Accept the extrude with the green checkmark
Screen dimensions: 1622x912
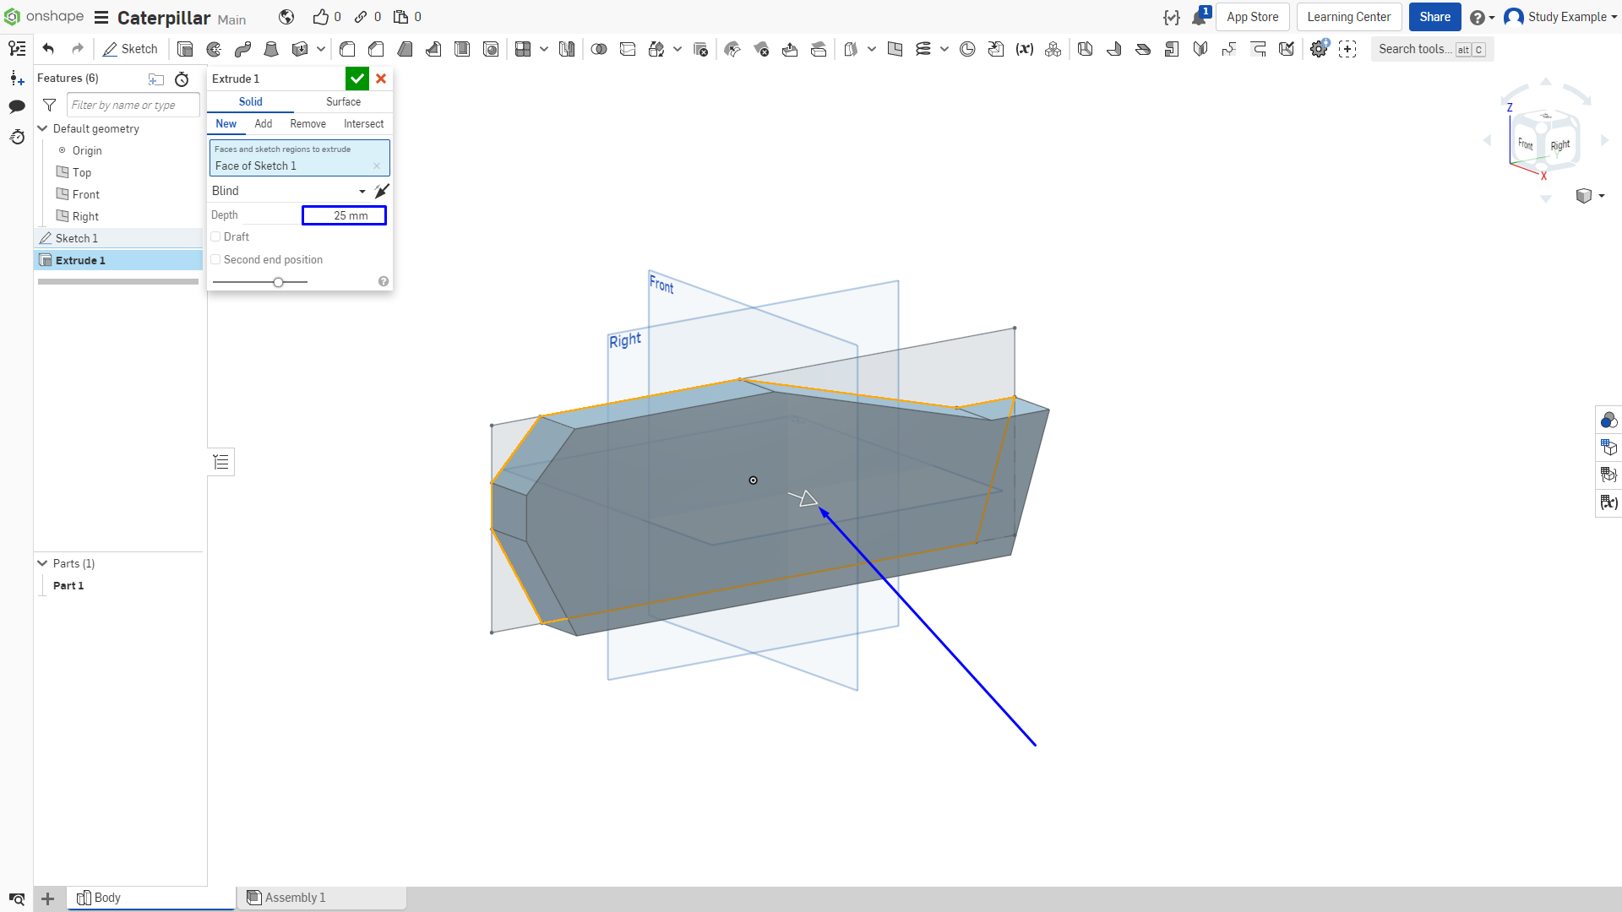point(357,79)
